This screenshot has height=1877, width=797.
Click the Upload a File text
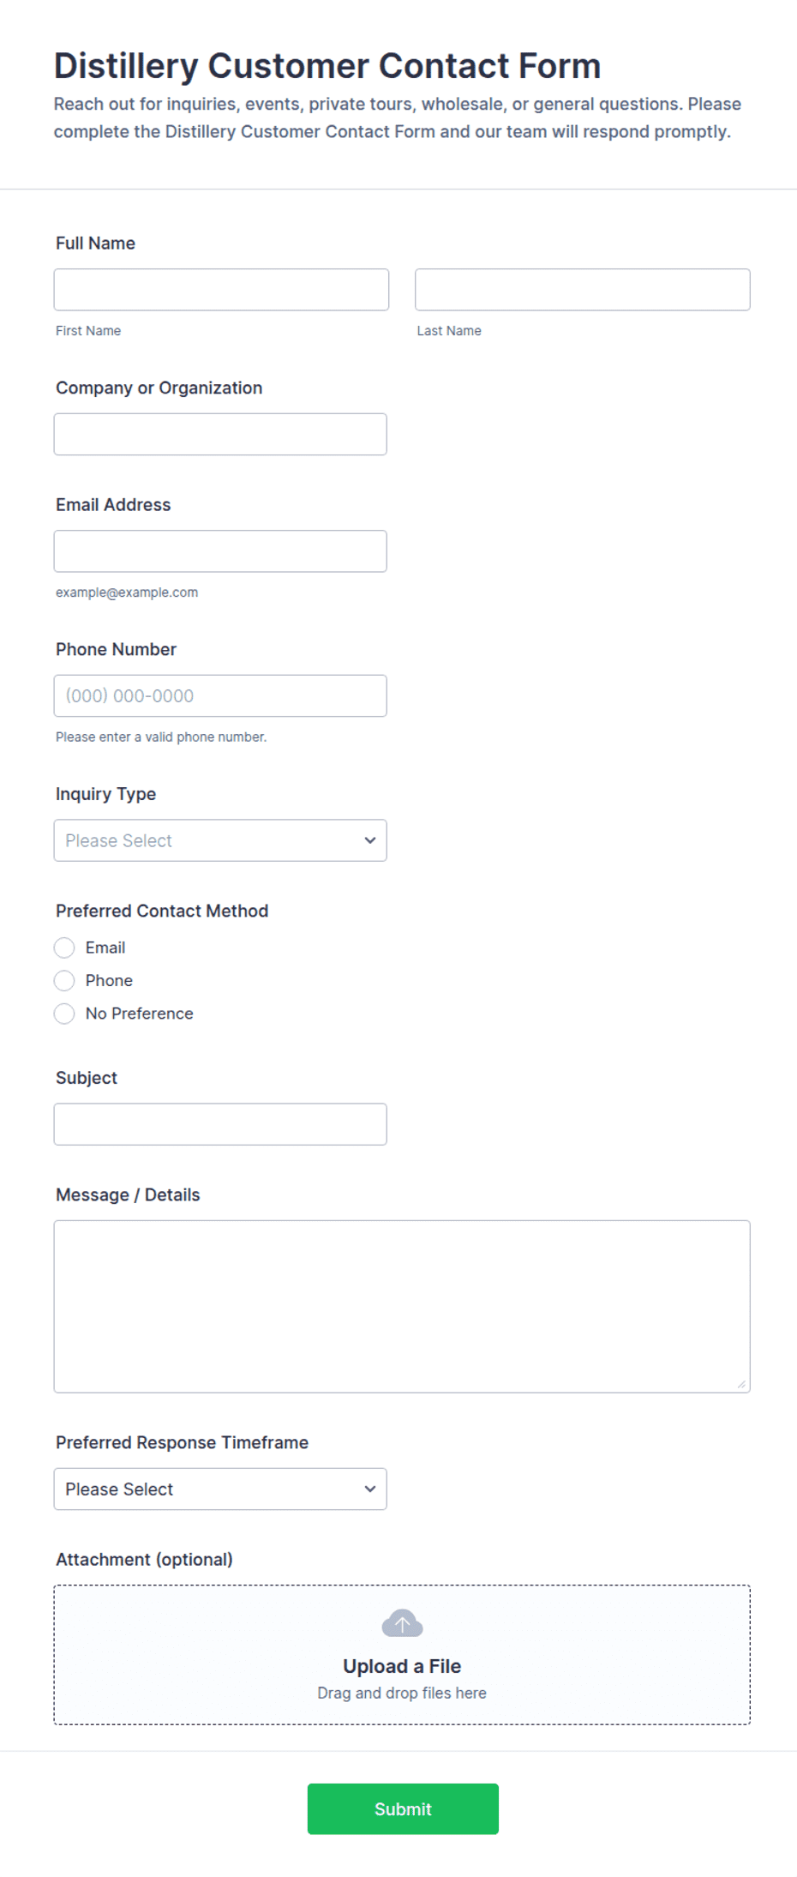(402, 1666)
